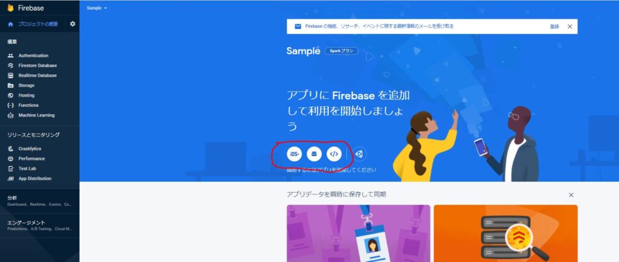619x262 pixels.
Task: Open project settings gear icon
Action: pos(73,24)
